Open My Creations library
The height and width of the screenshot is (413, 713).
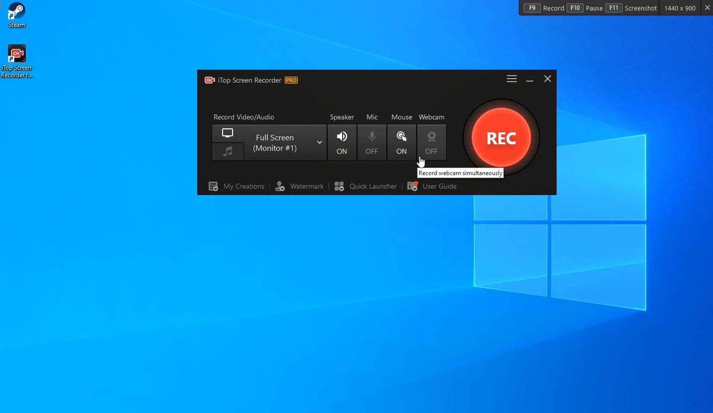pos(237,186)
